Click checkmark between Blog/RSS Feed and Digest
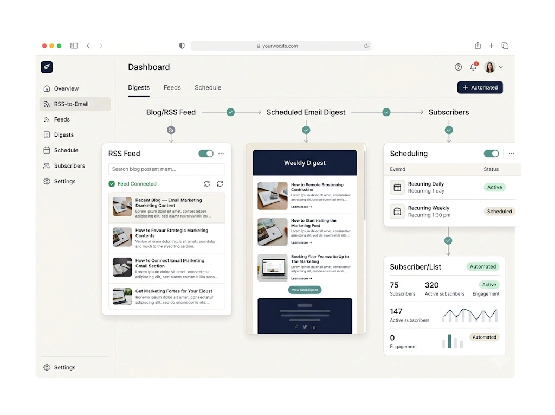Viewport: 555px width, 415px height. [x=230, y=112]
